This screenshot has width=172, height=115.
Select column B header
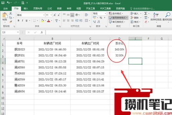52,39
